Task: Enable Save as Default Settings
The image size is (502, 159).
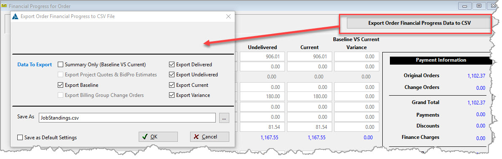Action: tap(20, 138)
